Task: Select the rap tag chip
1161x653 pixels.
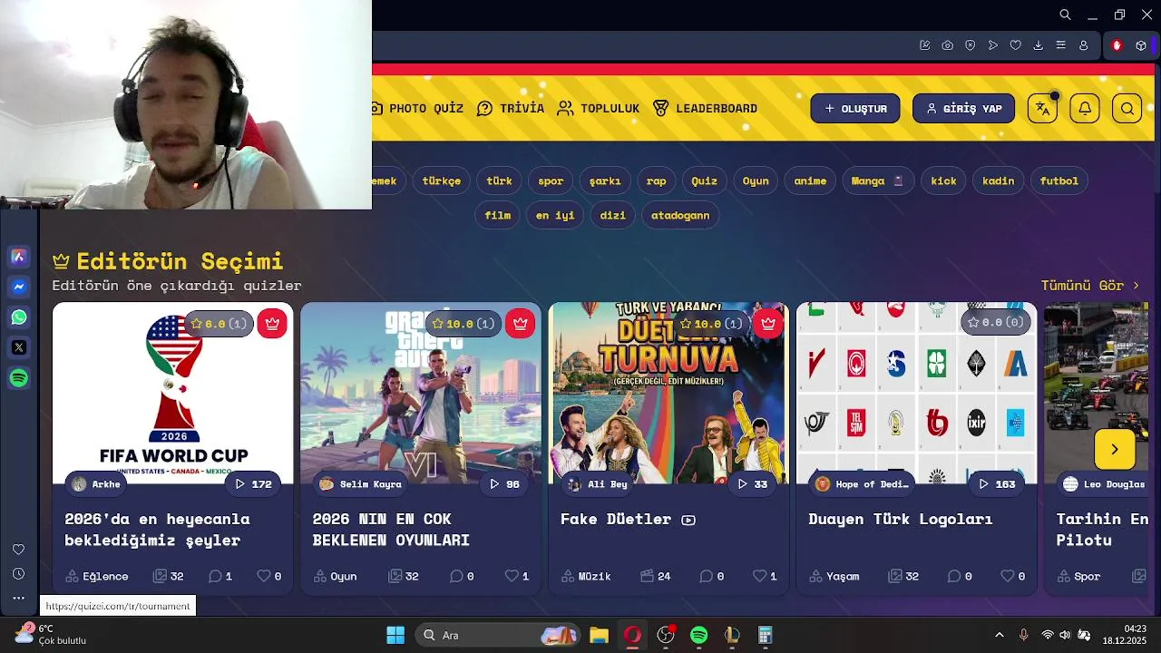Action: pos(657,181)
